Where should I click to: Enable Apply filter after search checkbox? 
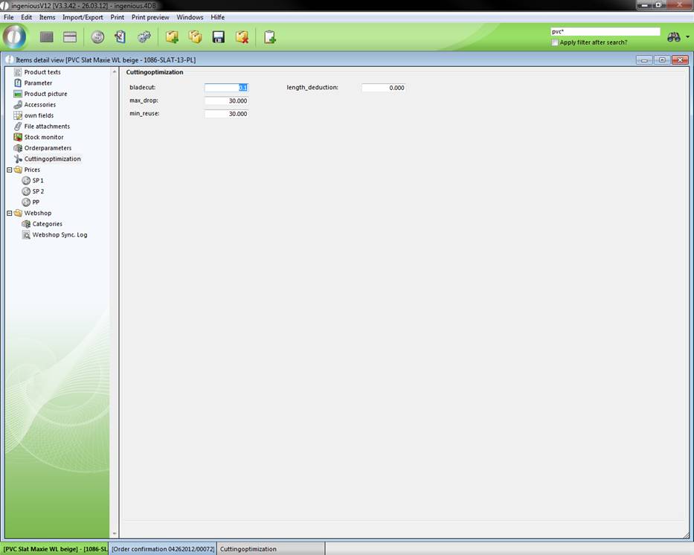coord(555,42)
